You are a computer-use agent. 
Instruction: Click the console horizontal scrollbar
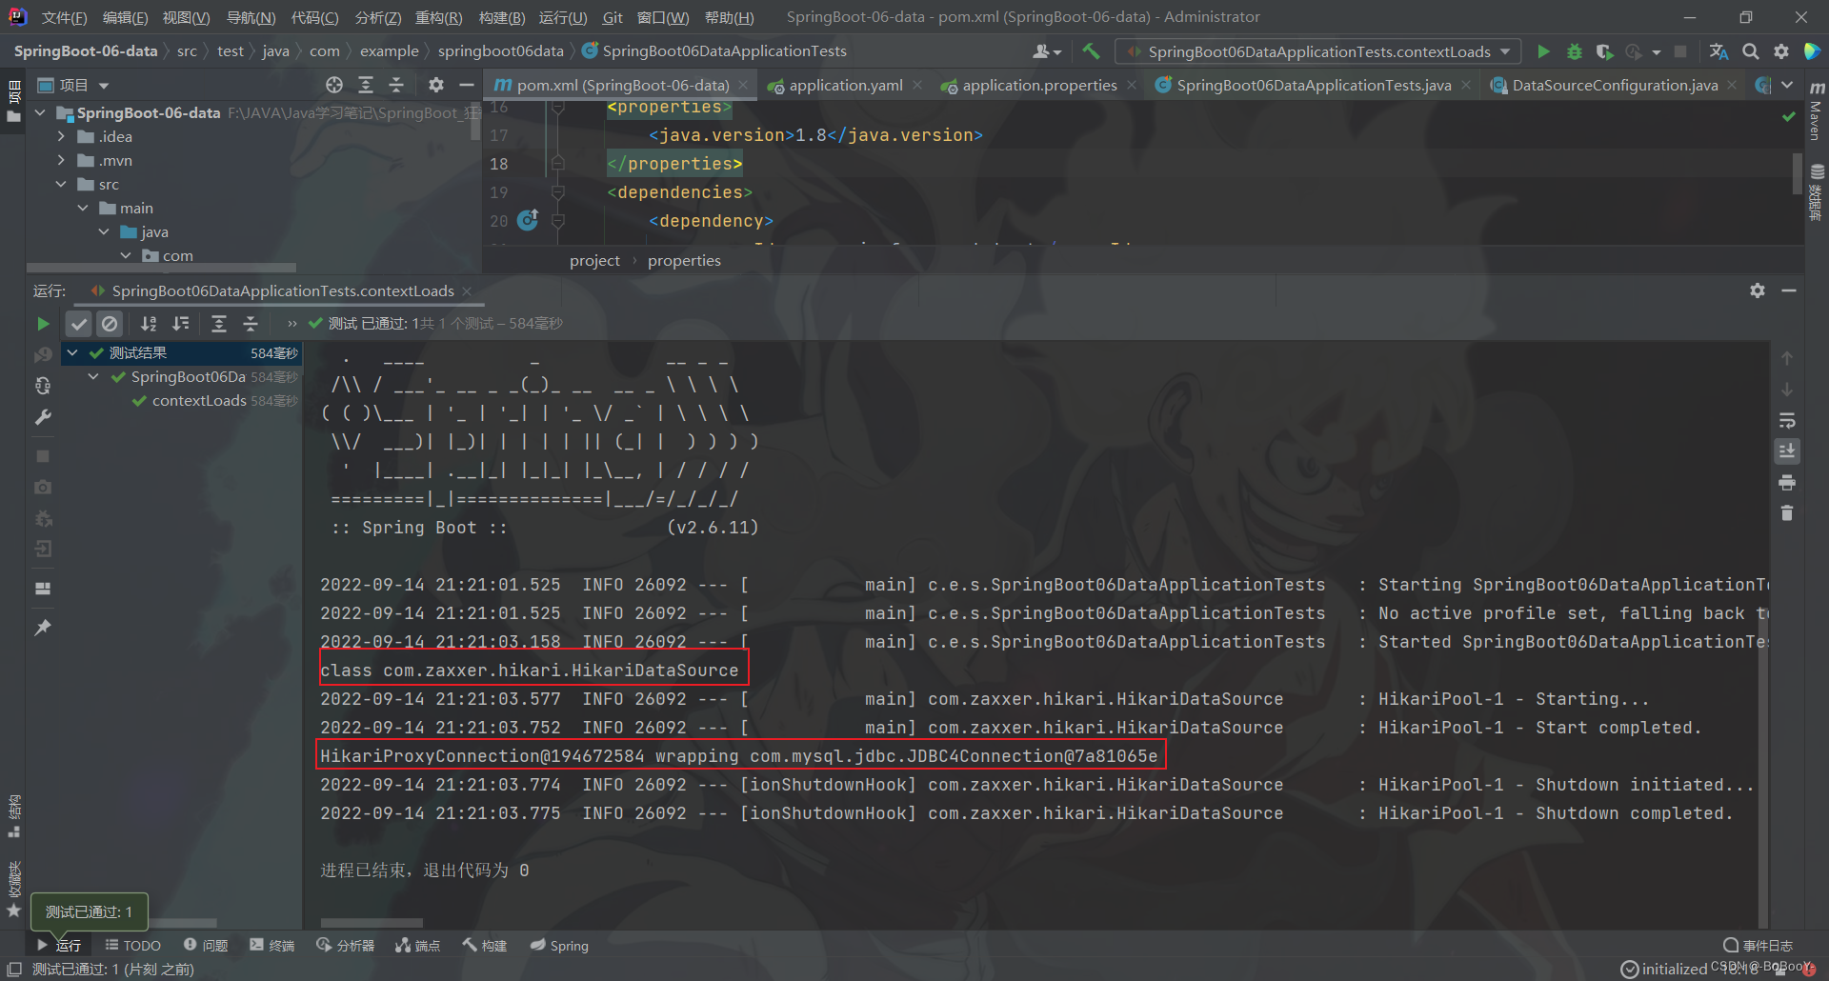372,923
